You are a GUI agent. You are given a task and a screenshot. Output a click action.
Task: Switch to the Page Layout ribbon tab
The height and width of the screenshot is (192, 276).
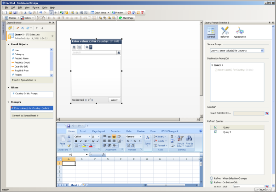pos(98,131)
